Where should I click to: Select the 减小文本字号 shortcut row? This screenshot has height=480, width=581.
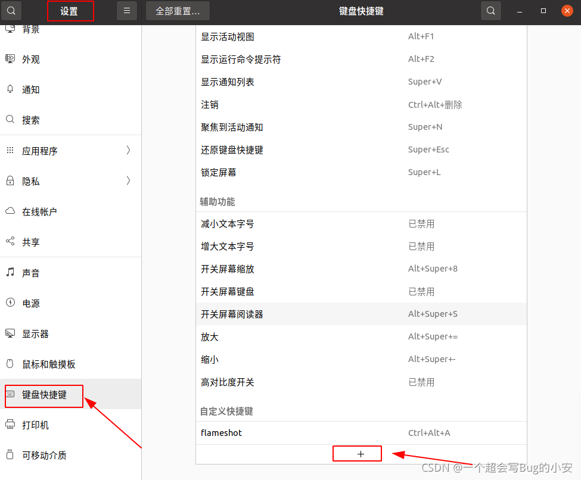click(361, 224)
